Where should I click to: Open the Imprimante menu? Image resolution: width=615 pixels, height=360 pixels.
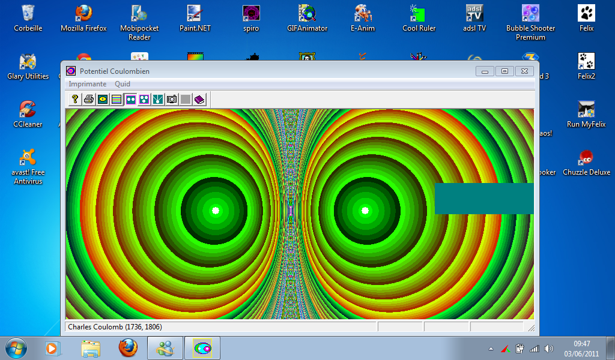(x=87, y=84)
